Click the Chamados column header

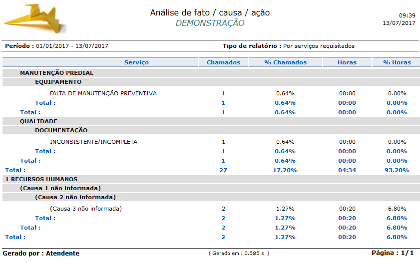pos(223,62)
